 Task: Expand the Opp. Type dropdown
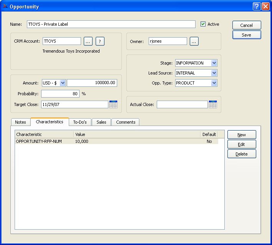coord(214,83)
